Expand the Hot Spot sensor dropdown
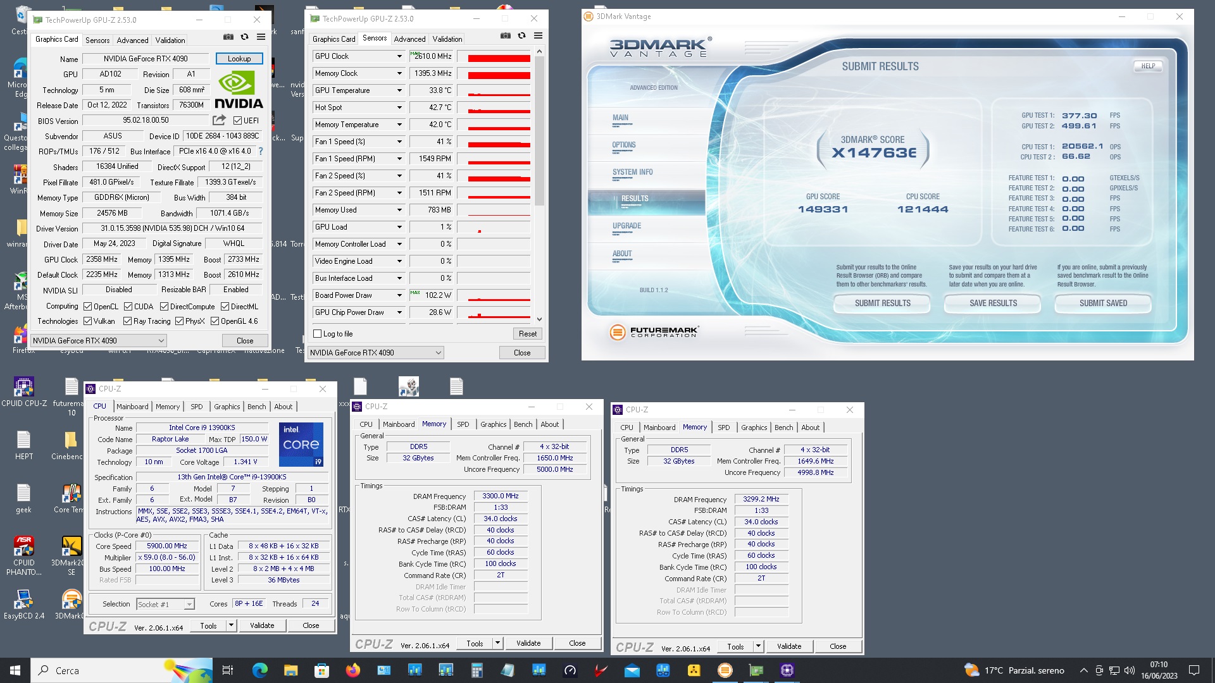This screenshot has width=1215, height=683. point(399,108)
